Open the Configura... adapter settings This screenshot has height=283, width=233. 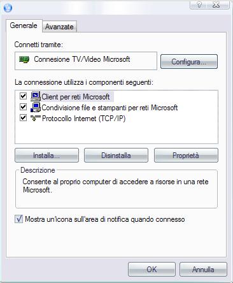(x=189, y=62)
